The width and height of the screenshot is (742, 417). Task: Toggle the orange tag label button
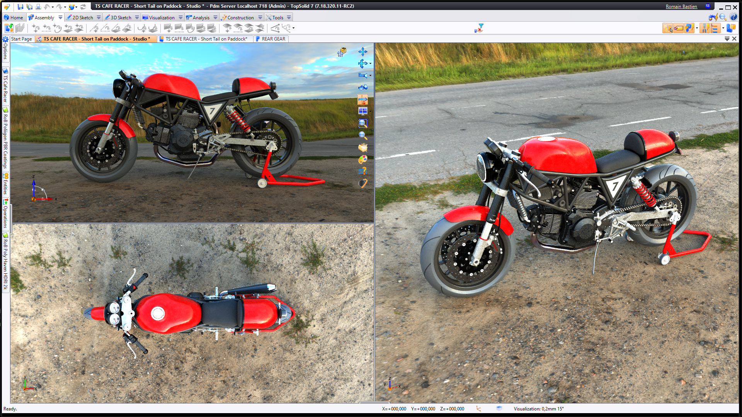click(678, 28)
